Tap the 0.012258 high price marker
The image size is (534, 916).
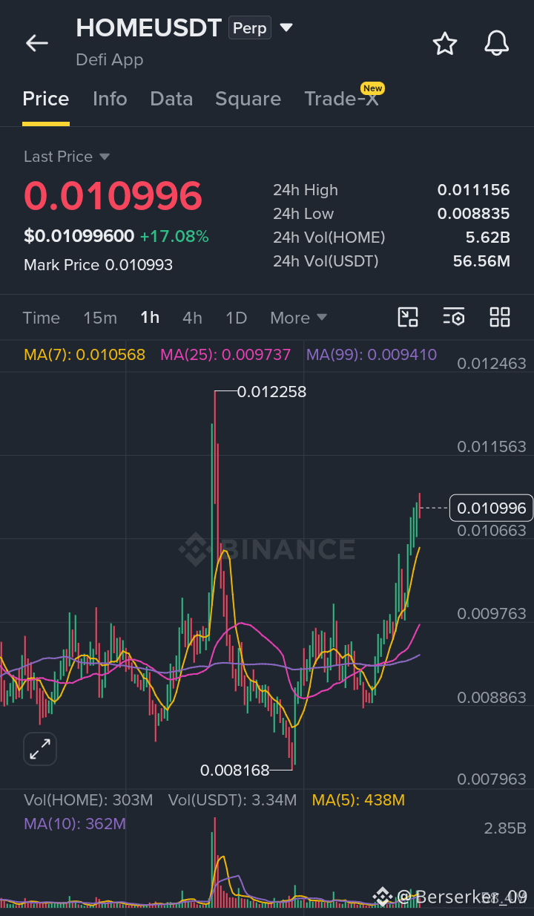click(x=271, y=391)
